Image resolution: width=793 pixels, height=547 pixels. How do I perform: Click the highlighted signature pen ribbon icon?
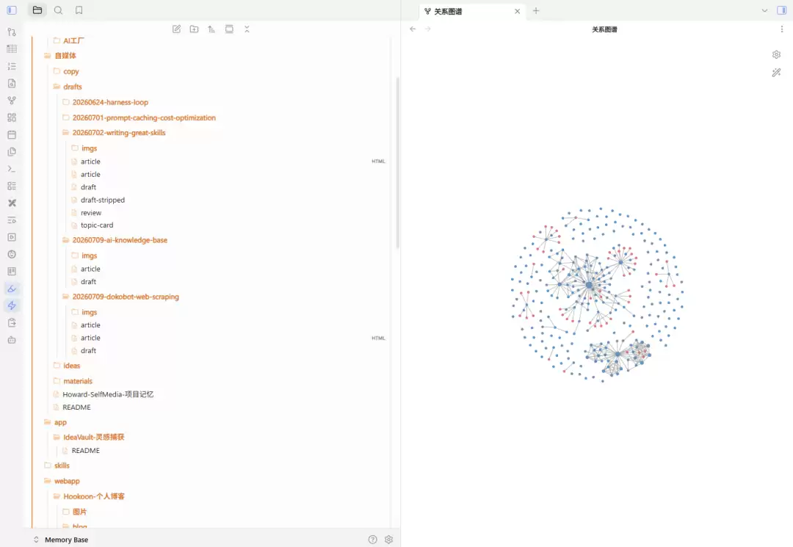pos(12,289)
